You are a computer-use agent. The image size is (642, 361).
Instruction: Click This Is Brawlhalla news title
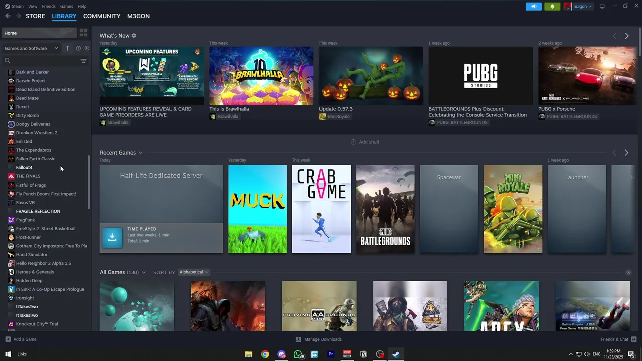229,109
